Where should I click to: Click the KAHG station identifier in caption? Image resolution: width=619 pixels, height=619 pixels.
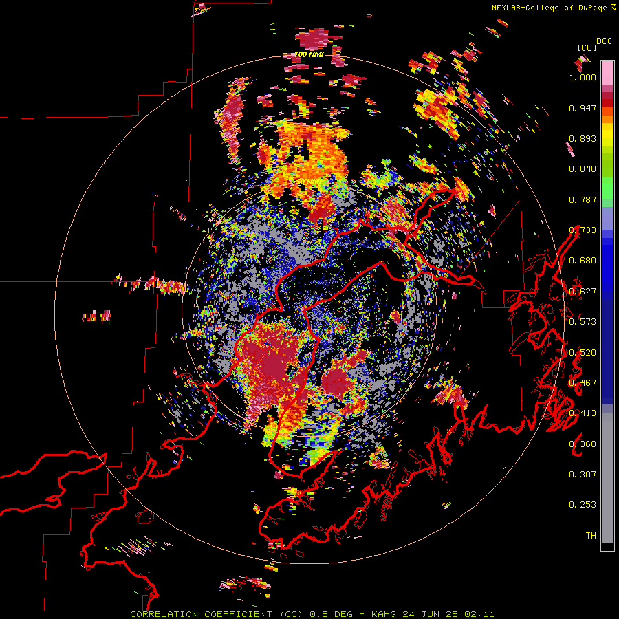[385, 614]
